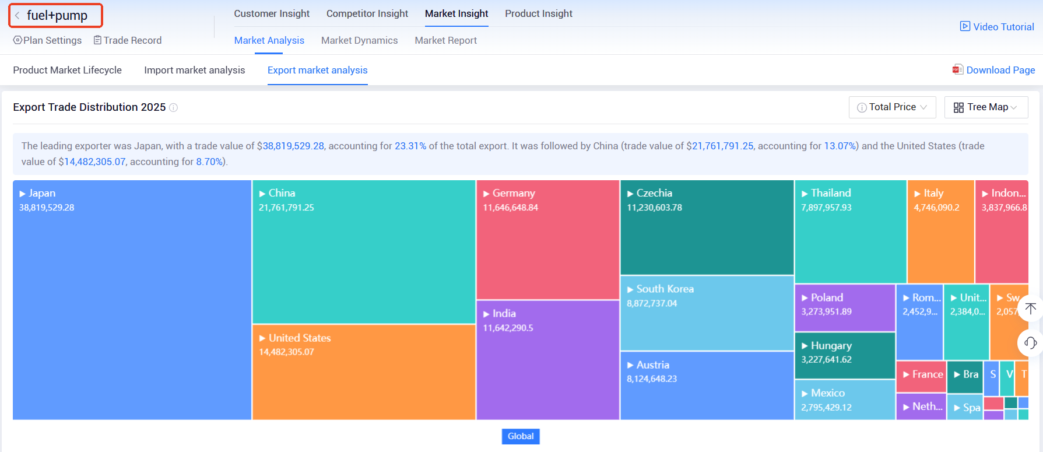Expand the Japan treemap arrow

point(23,194)
